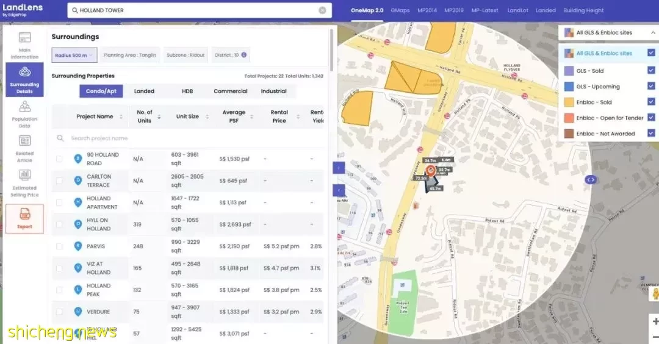Viewport: 659px width, 344px height.
Task: Sort by Unit Size column arrows
Action: (207, 116)
